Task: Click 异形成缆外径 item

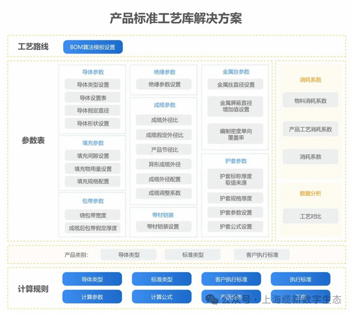Action: 164,164
